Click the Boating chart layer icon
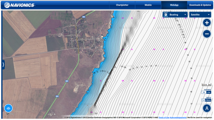Viewport: 214px width, 120px height. 166,15
